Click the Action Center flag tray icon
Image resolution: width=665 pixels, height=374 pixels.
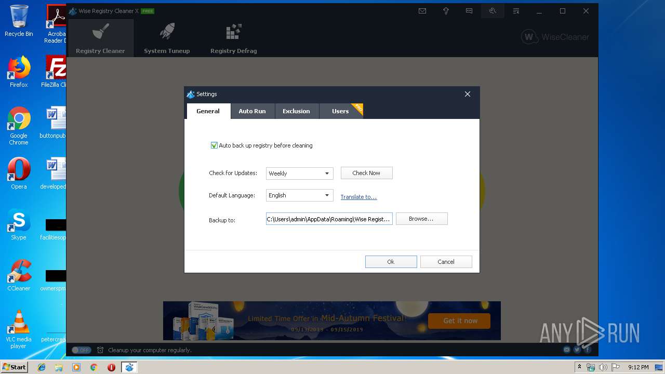pos(616,367)
